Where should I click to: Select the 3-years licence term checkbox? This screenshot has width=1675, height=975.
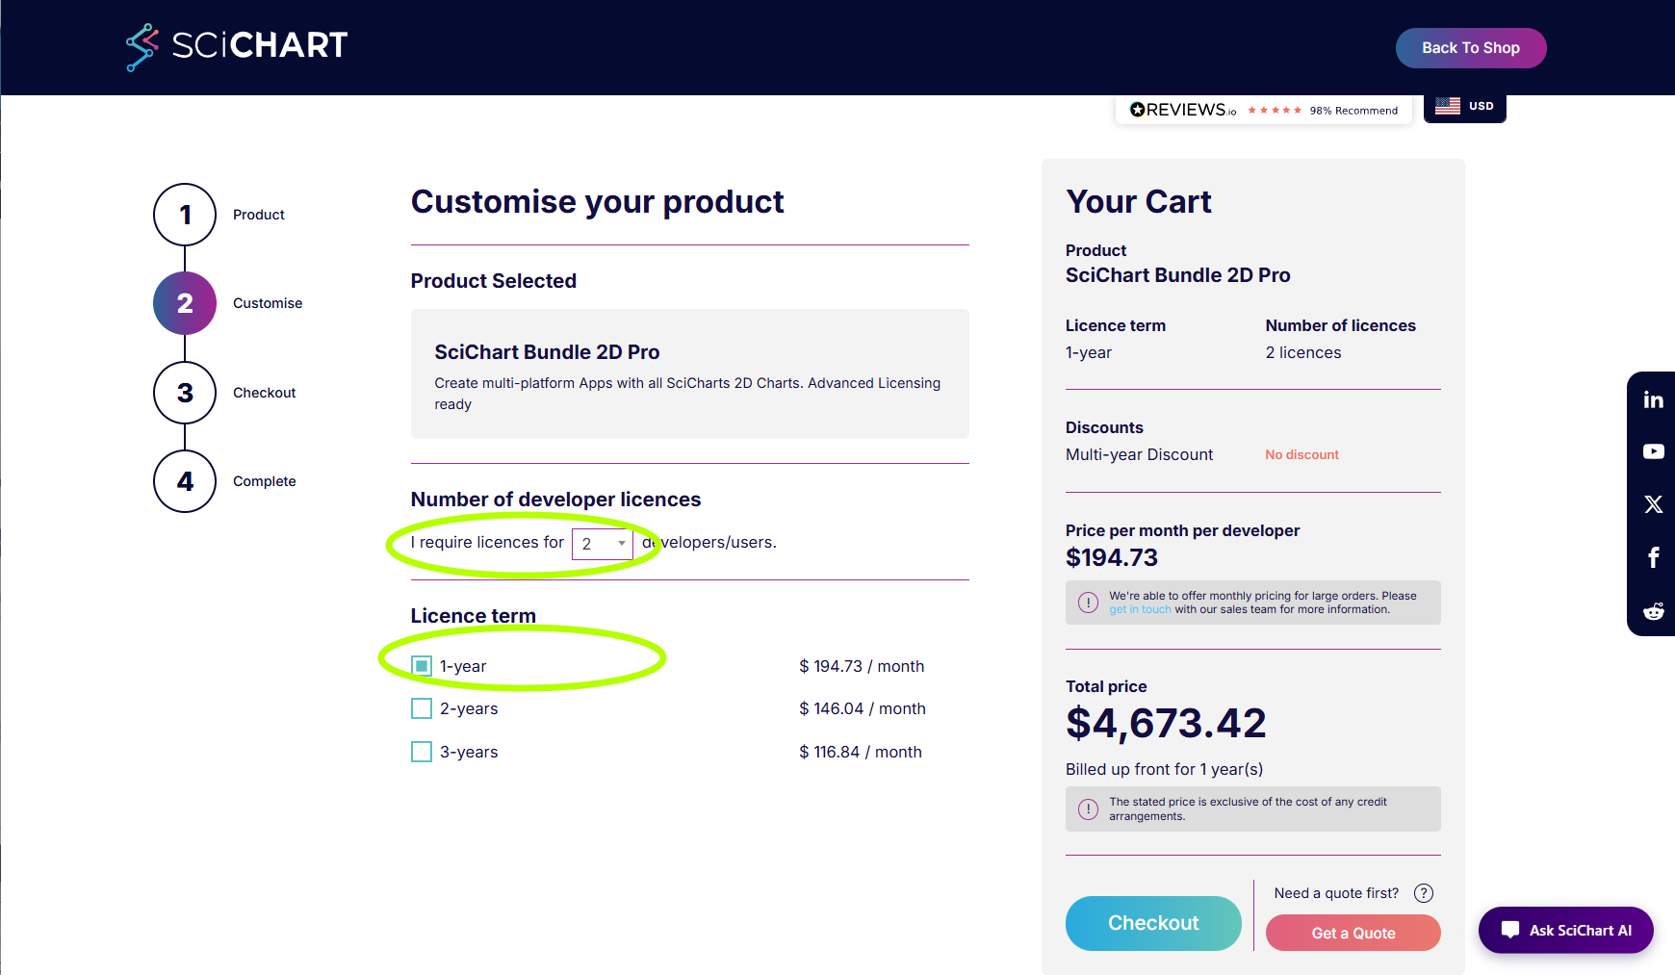422,752
